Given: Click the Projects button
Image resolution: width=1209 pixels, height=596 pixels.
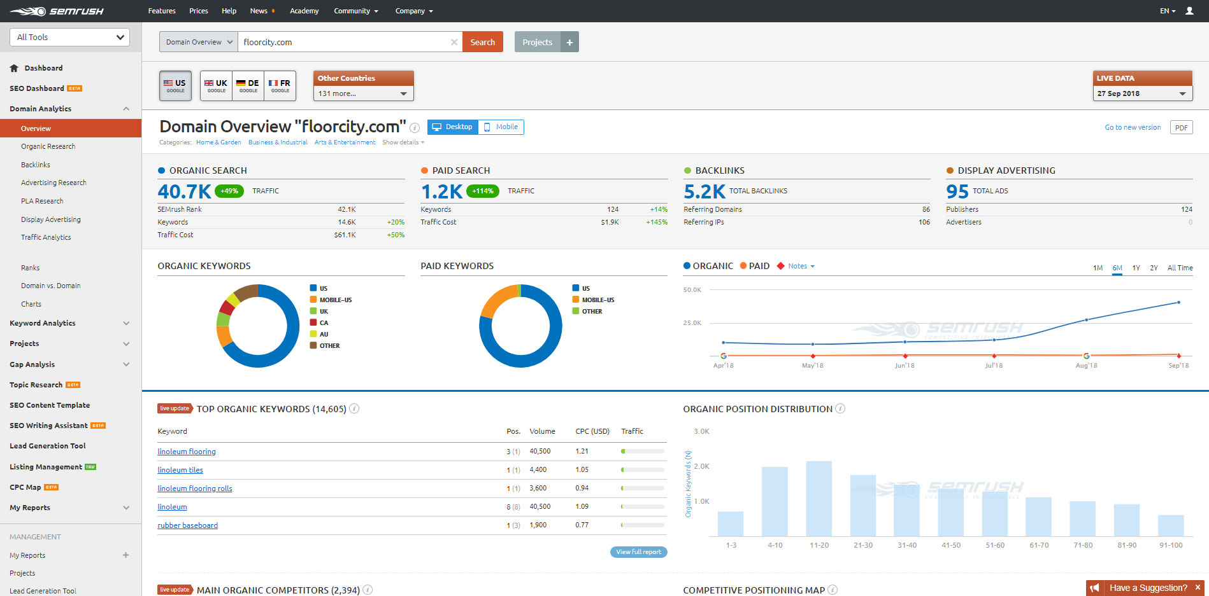Looking at the screenshot, I should (537, 42).
